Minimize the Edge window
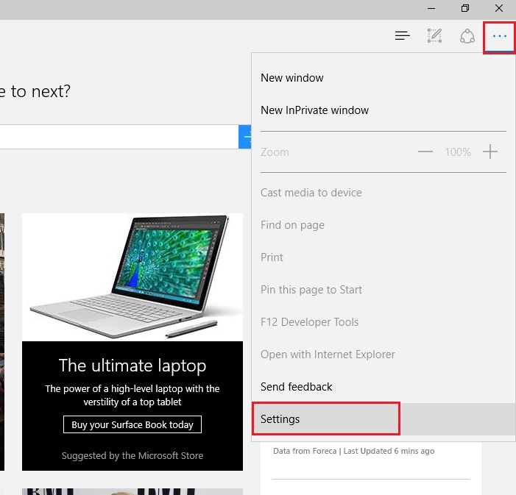 pyautogui.click(x=431, y=8)
